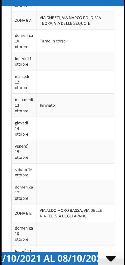Select empty status cell for sabato 16 ottobre
Image resolution: width=125 pixels, height=265 pixels.
[75, 172]
